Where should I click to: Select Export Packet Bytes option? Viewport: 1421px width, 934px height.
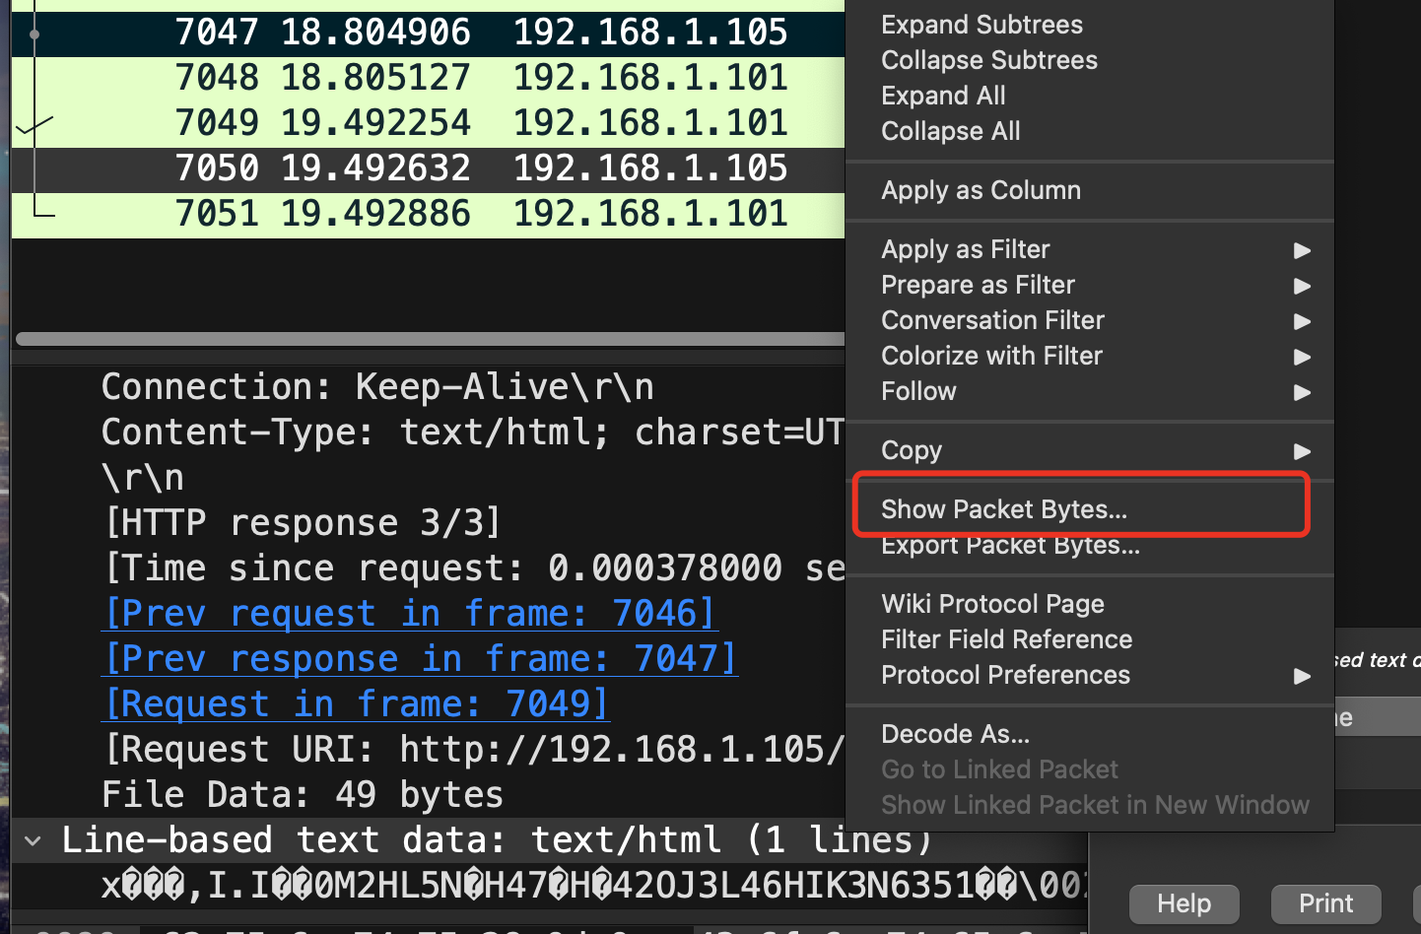[1010, 546]
